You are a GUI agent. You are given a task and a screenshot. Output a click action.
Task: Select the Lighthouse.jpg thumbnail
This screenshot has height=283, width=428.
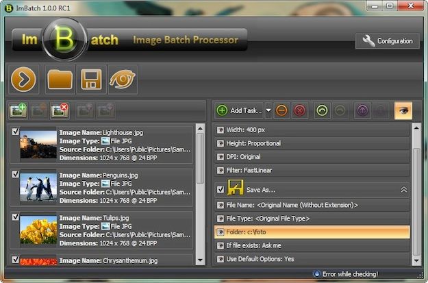point(38,145)
